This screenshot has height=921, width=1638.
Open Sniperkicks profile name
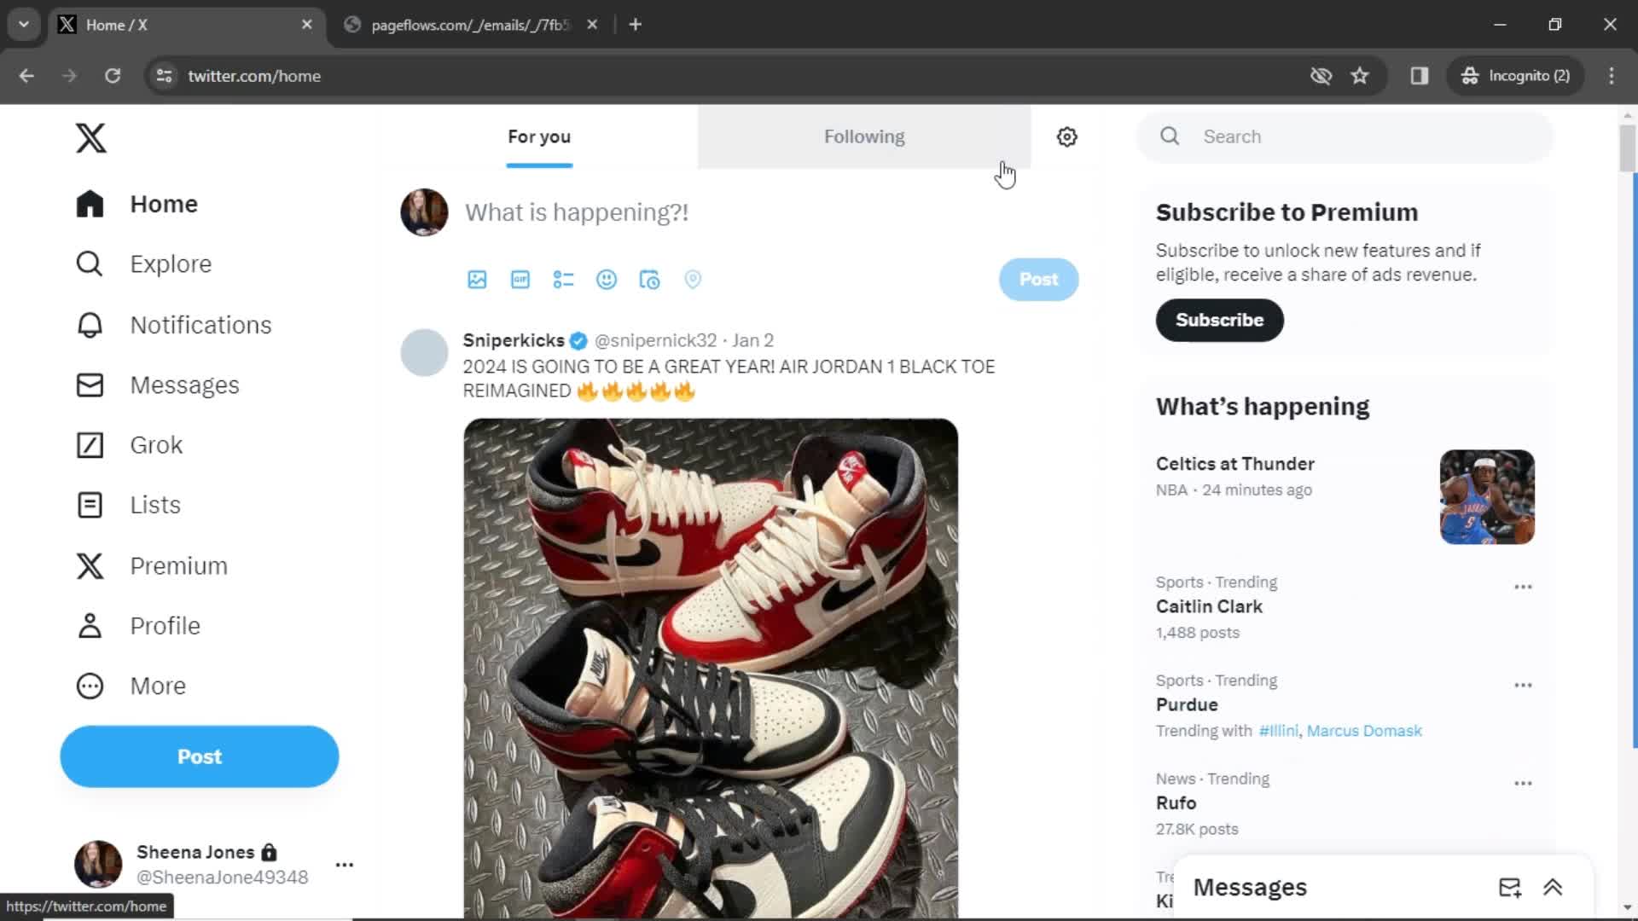[x=514, y=340]
